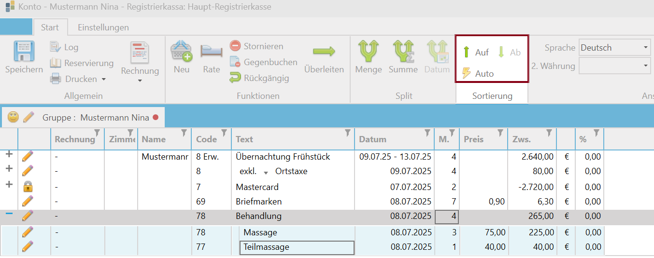654x258 pixels.
Task: Select the Mastercard text cell
Action: click(293, 187)
